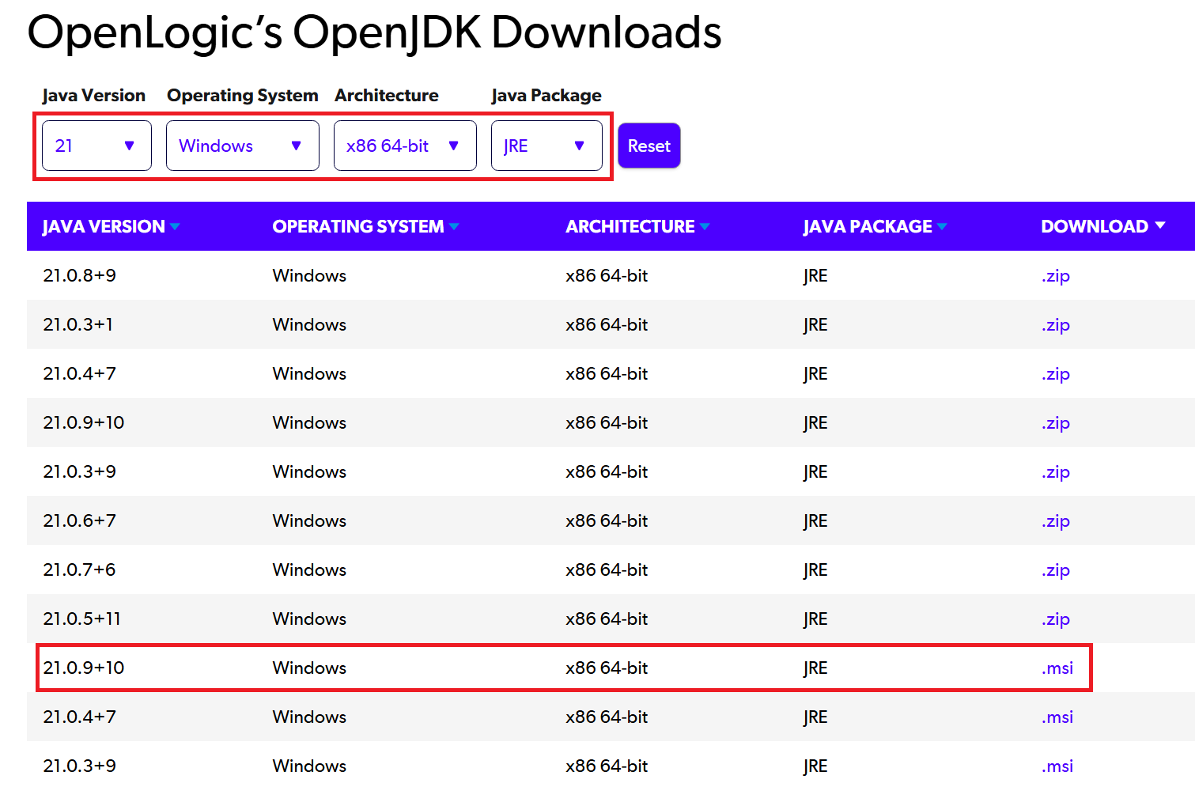Click the Operating System column sort arrow

coord(454,227)
